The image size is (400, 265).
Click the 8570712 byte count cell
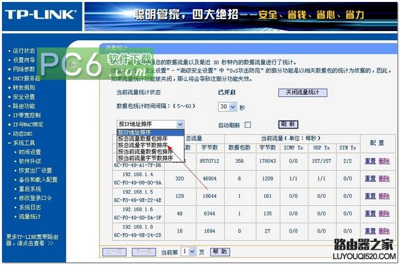(x=210, y=161)
